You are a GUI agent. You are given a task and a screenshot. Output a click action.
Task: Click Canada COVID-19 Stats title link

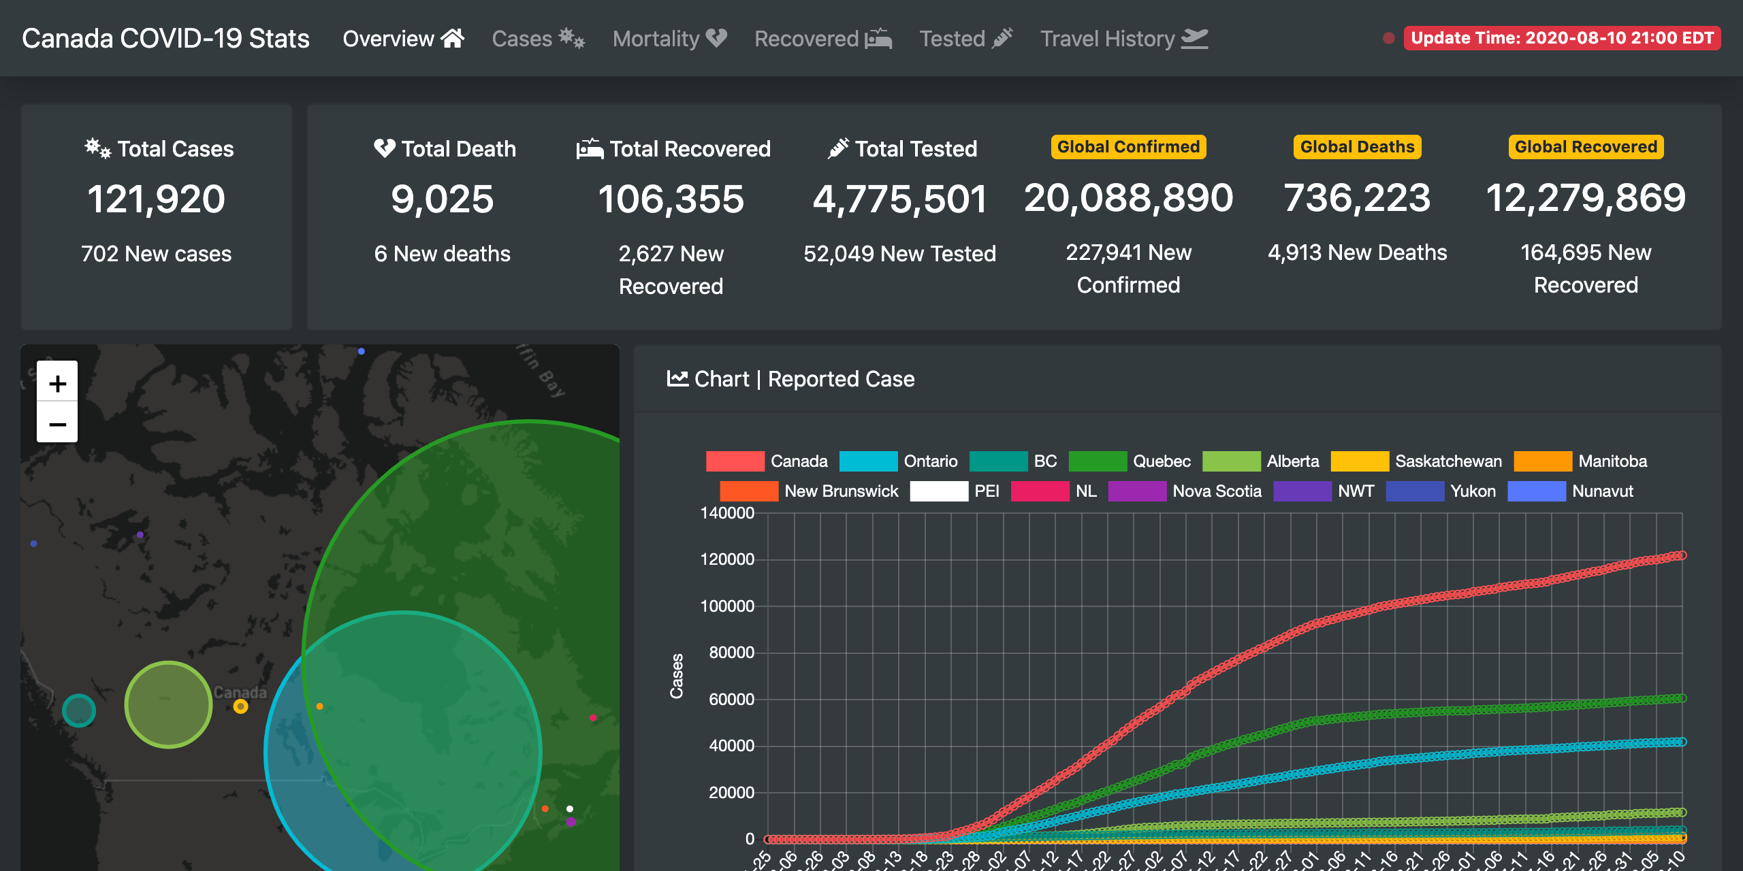165,39
